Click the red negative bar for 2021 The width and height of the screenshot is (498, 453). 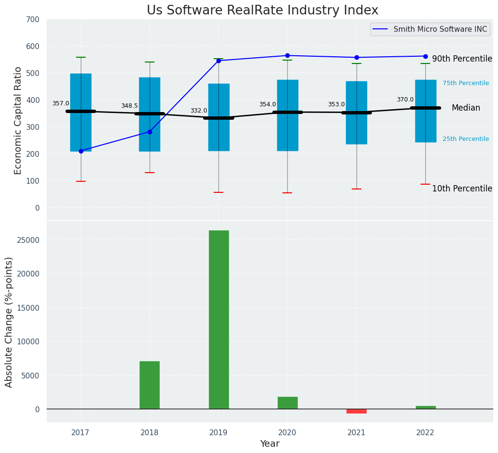tap(357, 411)
